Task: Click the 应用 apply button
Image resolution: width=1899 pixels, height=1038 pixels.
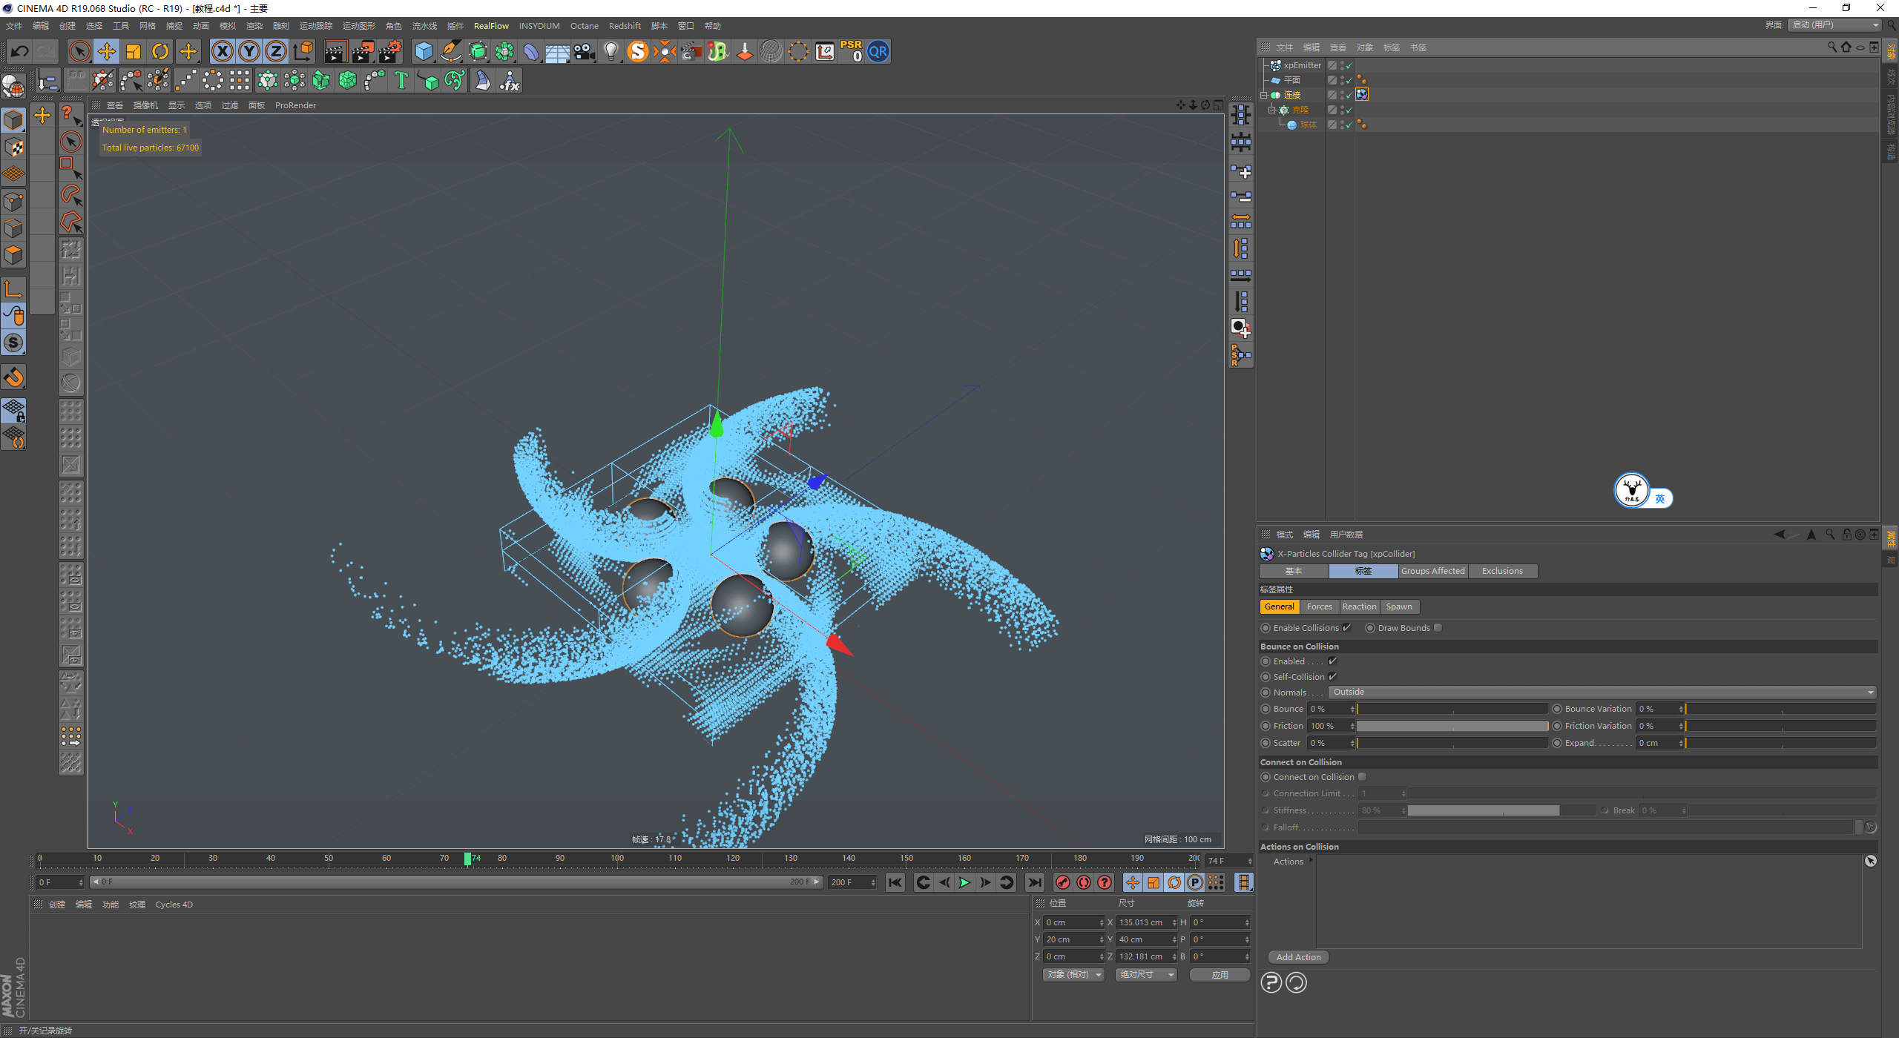Action: [1220, 975]
